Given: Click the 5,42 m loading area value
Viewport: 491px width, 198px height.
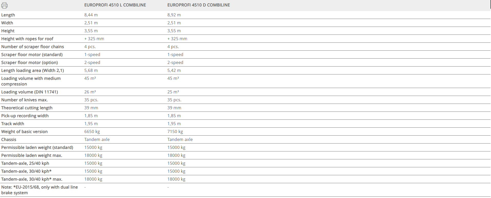Looking at the screenshot, I should coord(174,71).
